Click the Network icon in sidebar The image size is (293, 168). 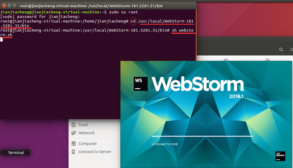coord(74,133)
